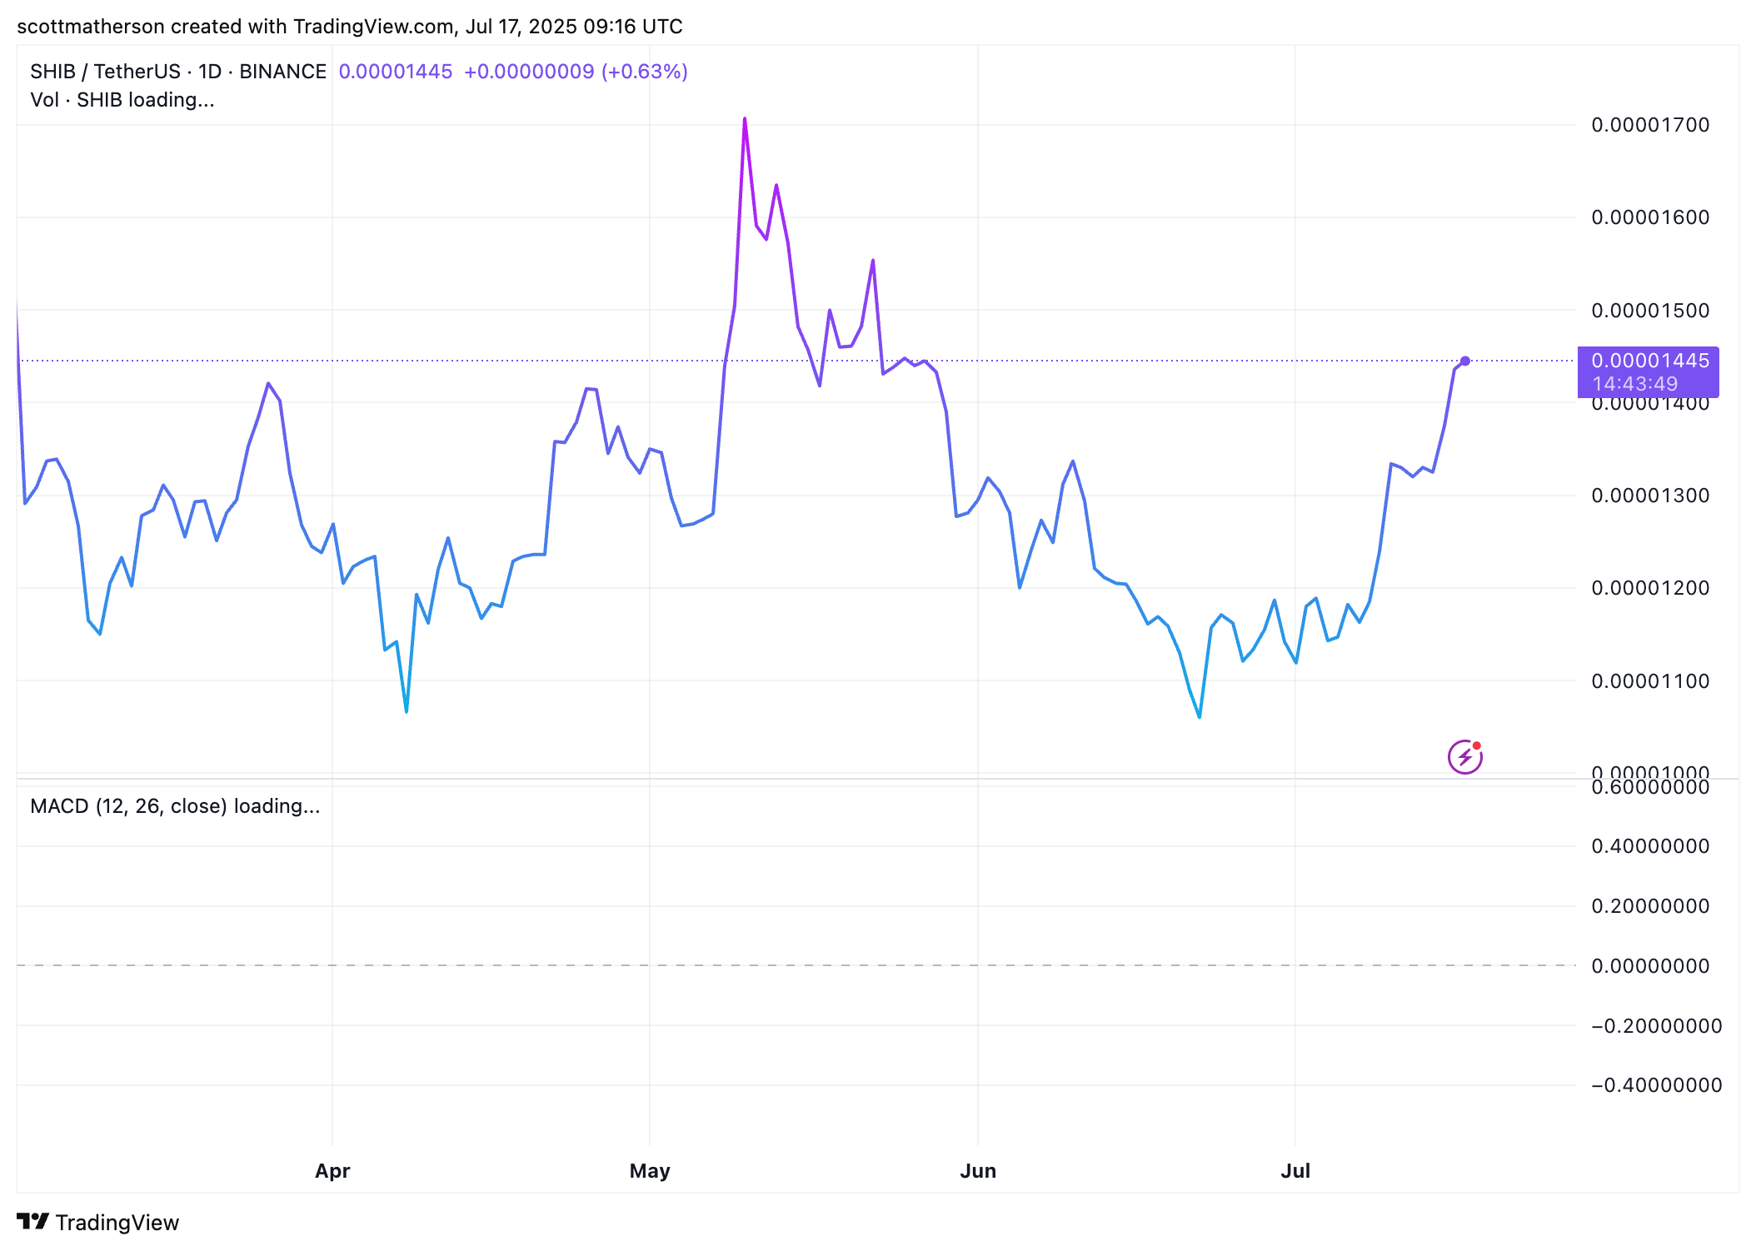Click the MACD −0.20000000 axis label
Image resolution: width=1756 pixels, height=1251 pixels.
coord(1656,1026)
